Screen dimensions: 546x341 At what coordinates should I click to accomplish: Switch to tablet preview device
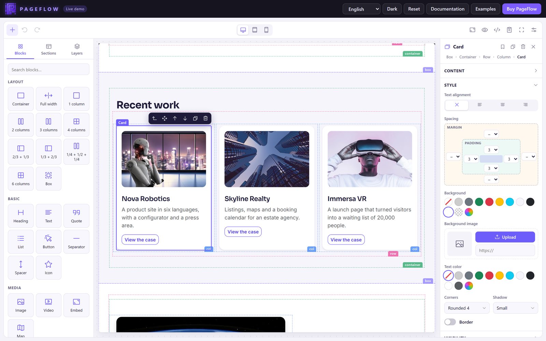click(255, 30)
